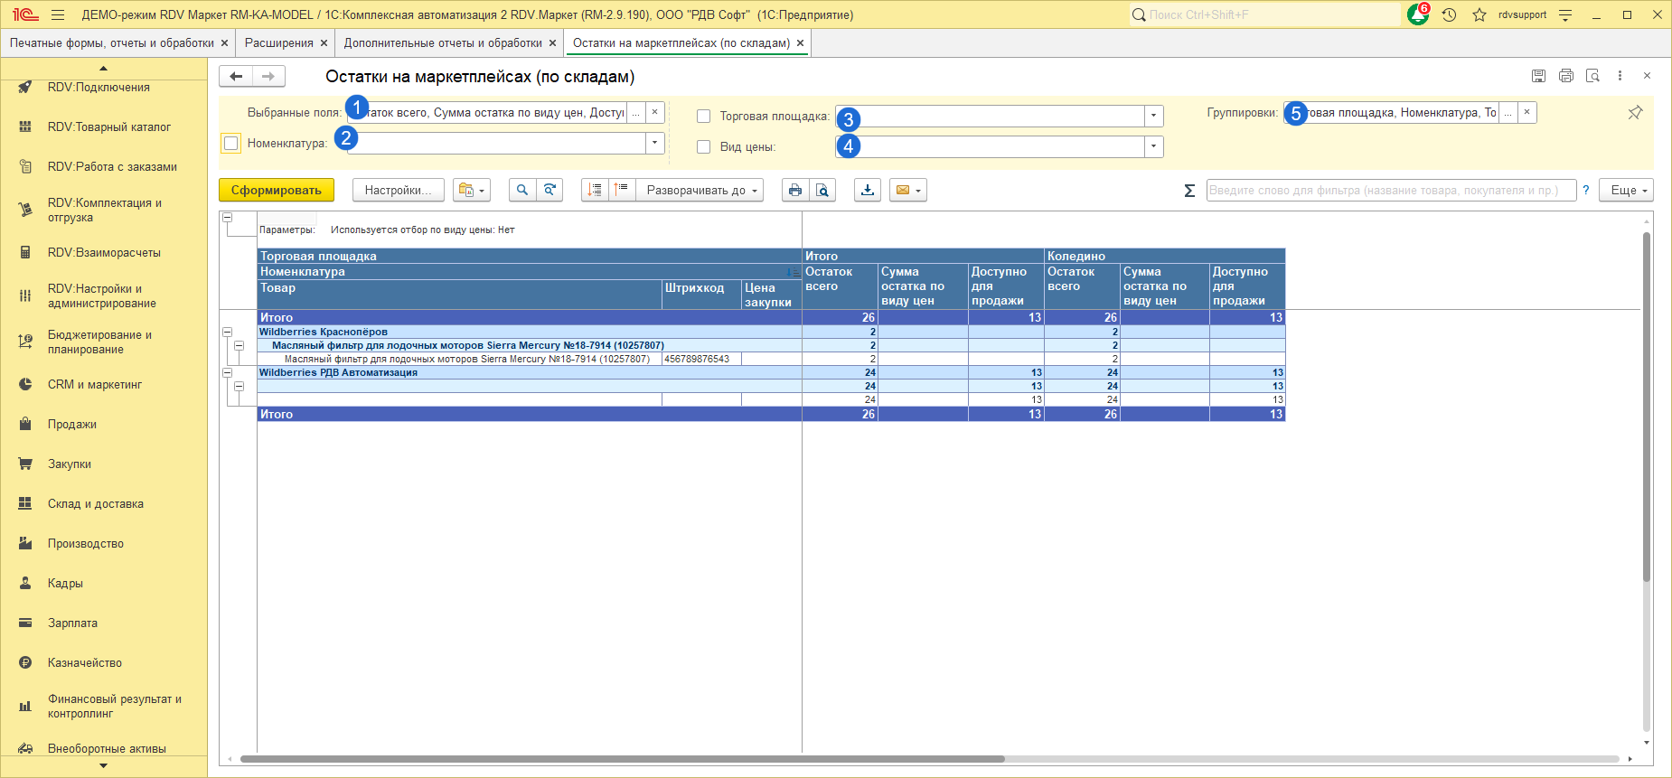1672x778 pixels.
Task: Switch to the Расширения tab
Action: (x=278, y=43)
